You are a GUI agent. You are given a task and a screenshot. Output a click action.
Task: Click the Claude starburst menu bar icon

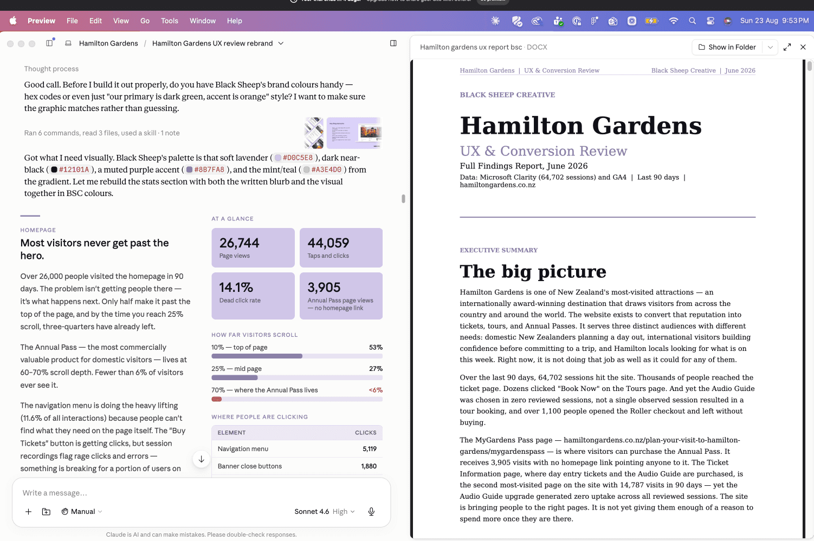pos(495,21)
